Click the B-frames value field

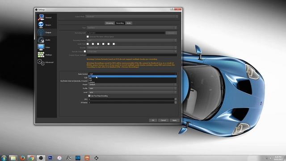[x=131, y=102]
